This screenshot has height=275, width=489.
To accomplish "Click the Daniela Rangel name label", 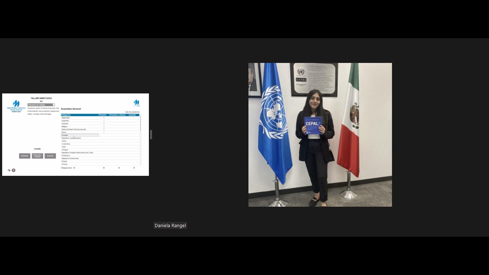I will (x=170, y=226).
